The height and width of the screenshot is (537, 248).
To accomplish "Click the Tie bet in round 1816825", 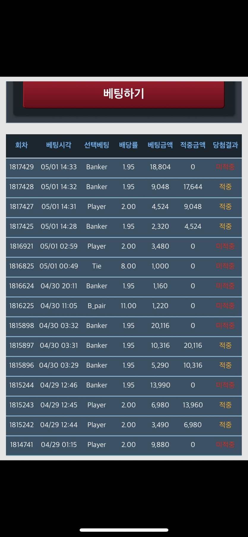I will tap(97, 266).
